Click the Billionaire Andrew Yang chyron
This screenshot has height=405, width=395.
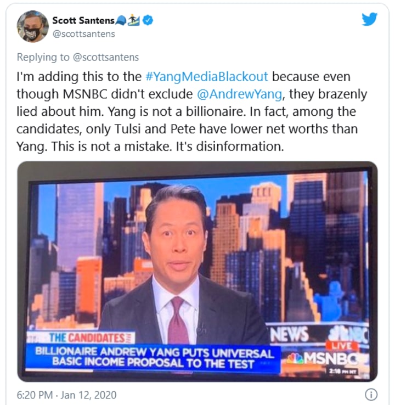pyautogui.click(x=154, y=358)
